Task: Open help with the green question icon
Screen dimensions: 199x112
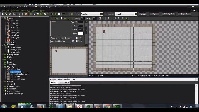Action: pos(72,14)
